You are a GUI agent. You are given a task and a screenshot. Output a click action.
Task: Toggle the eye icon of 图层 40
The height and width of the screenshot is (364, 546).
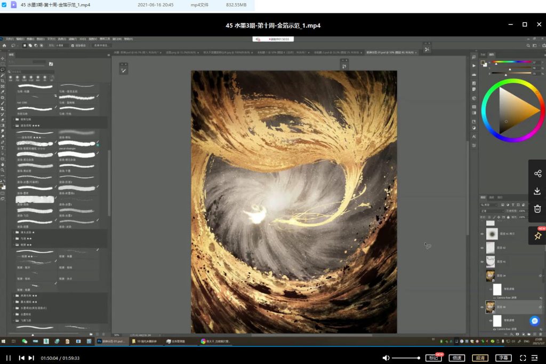pos(482,307)
